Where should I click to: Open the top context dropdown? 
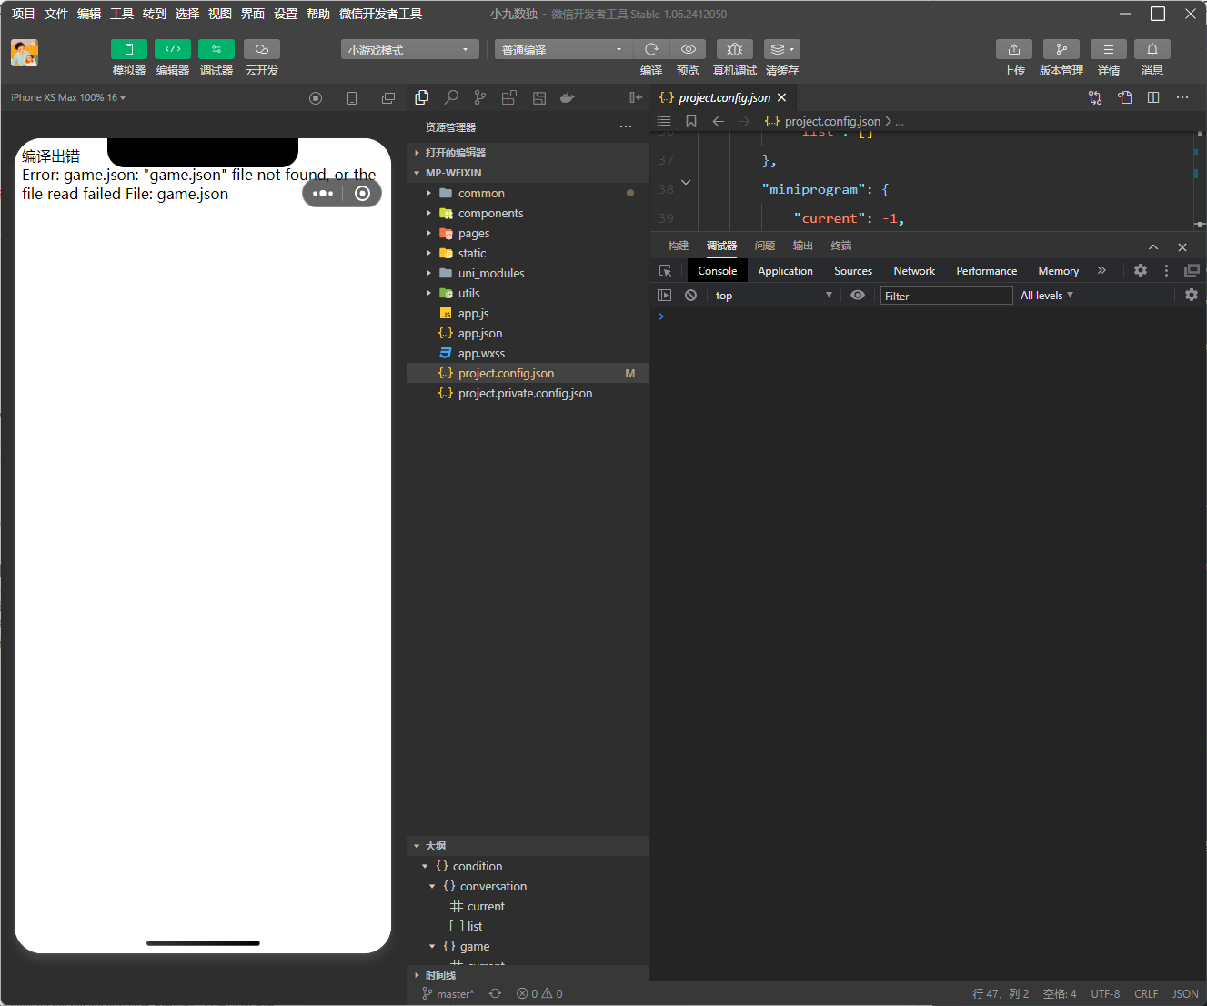773,296
